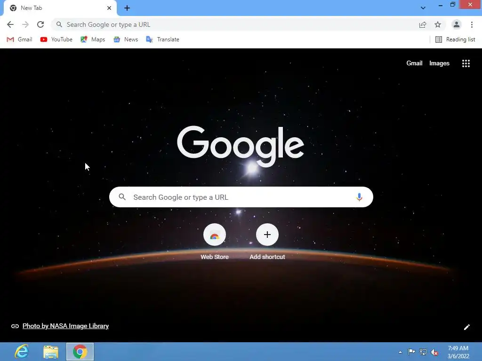The height and width of the screenshot is (361, 482).
Task: Open the Action Center flag icon
Action: (x=411, y=352)
